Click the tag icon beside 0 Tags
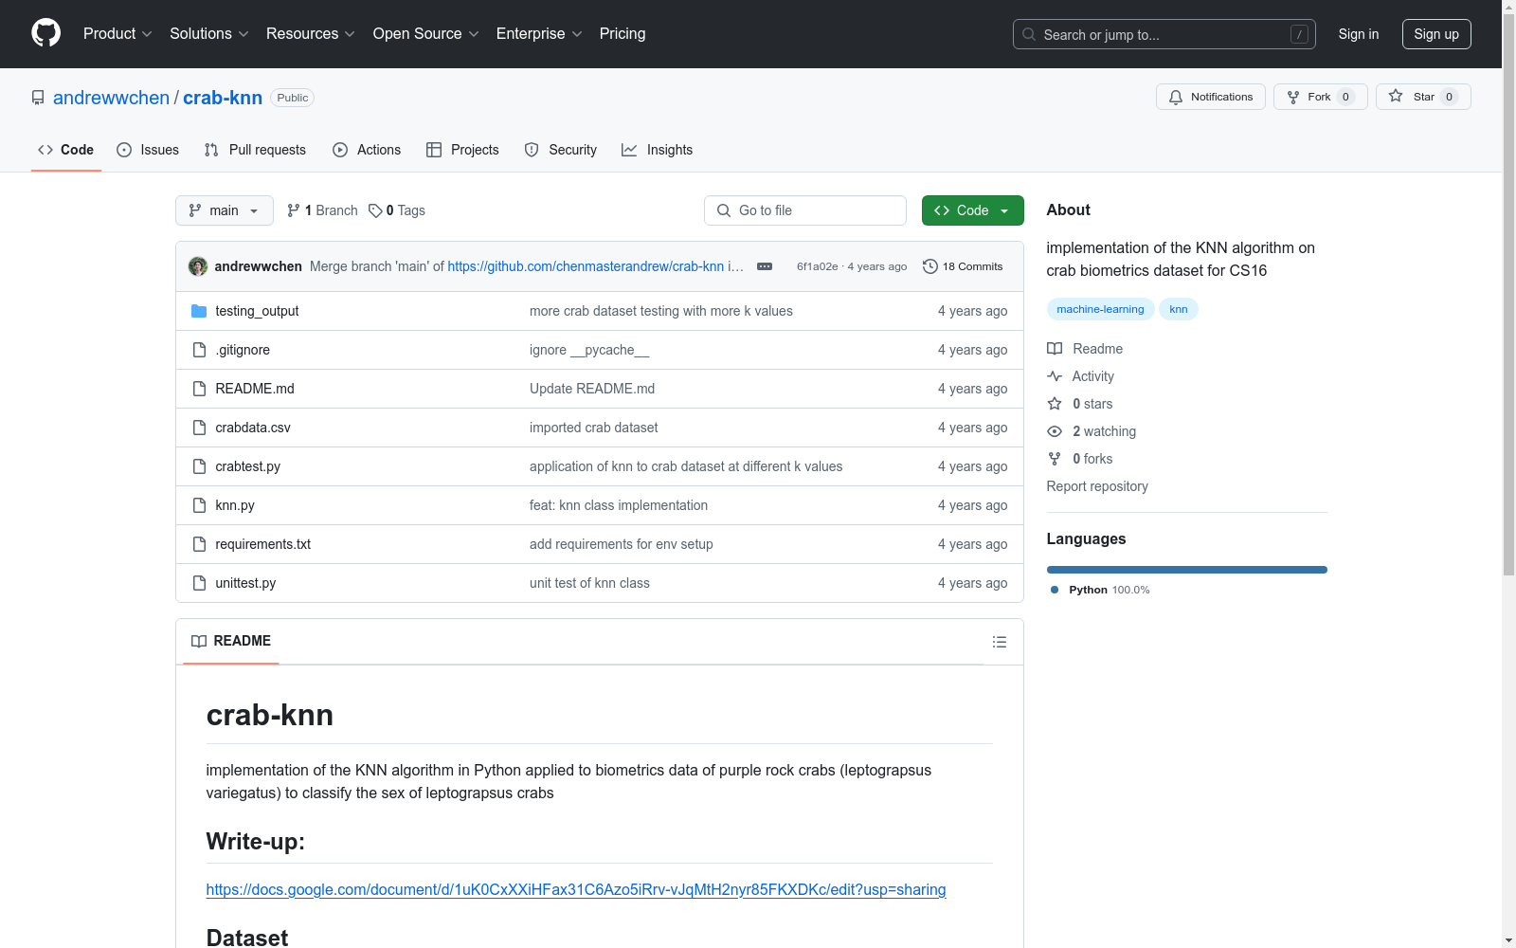 pyautogui.click(x=375, y=210)
